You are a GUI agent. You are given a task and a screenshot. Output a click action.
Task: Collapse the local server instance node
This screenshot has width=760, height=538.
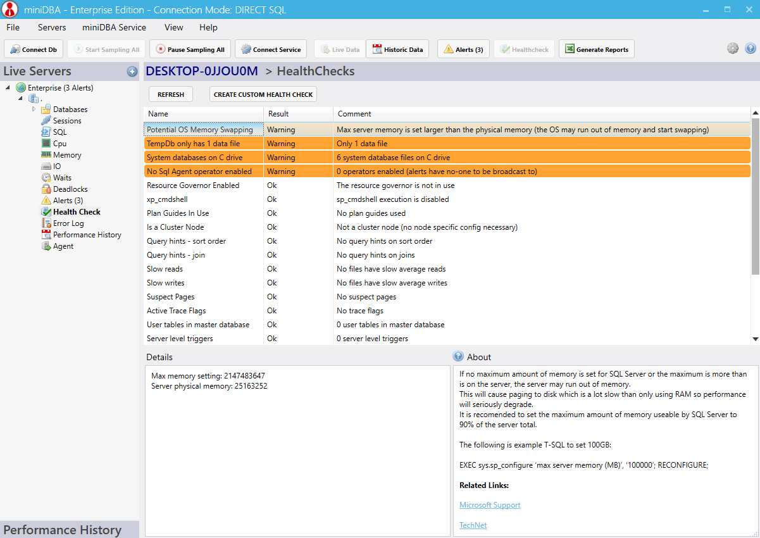pos(20,98)
